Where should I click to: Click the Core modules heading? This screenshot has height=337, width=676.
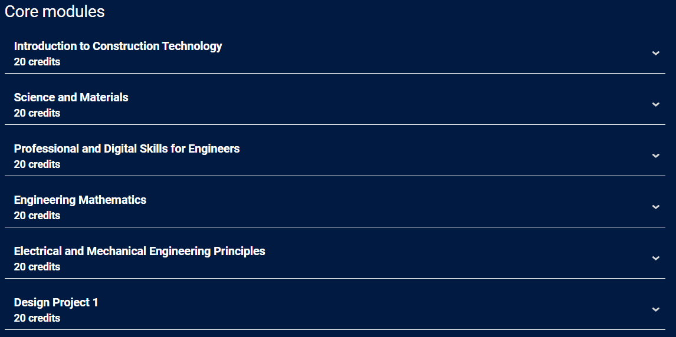pos(54,11)
